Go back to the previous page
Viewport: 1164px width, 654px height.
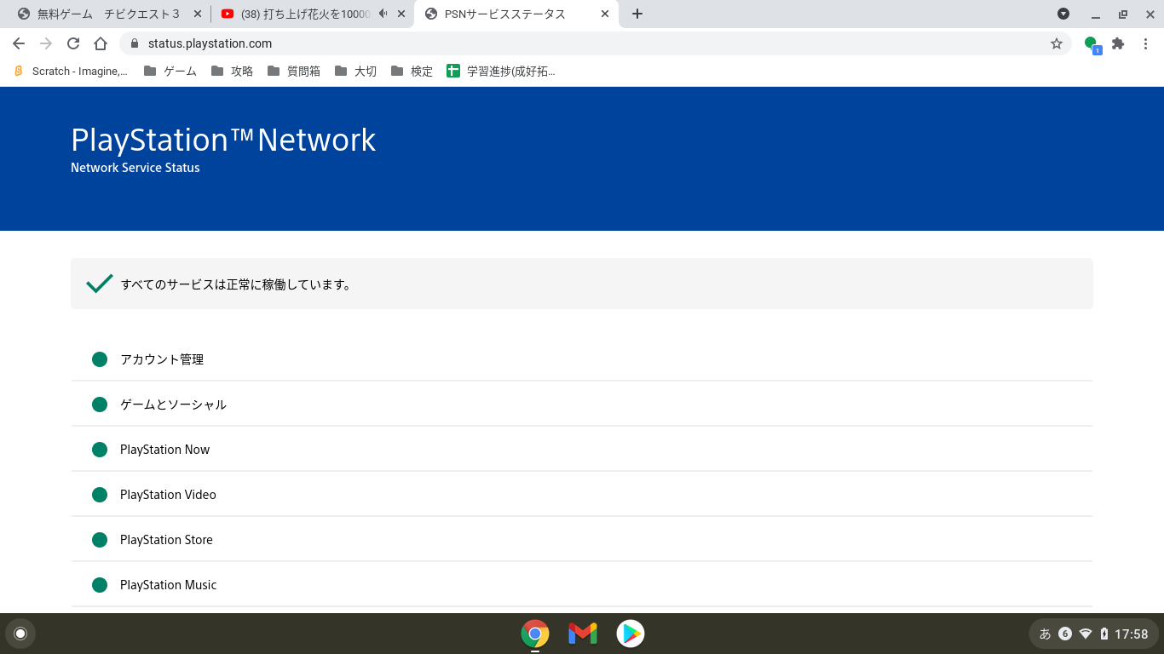(x=19, y=43)
